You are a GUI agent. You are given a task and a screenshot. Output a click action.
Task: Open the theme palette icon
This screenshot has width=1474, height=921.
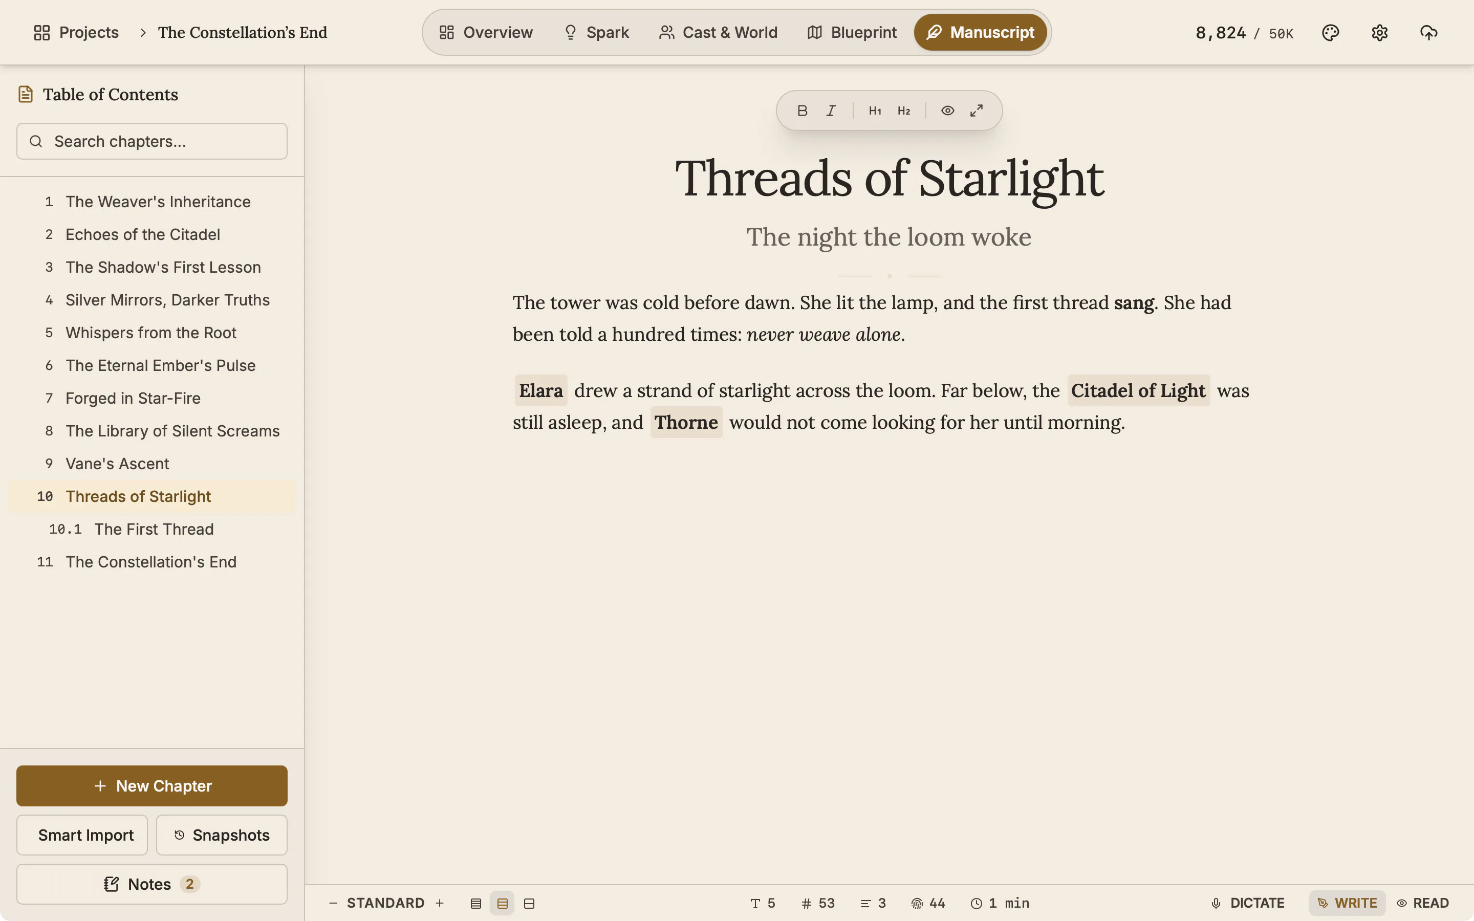coord(1330,32)
